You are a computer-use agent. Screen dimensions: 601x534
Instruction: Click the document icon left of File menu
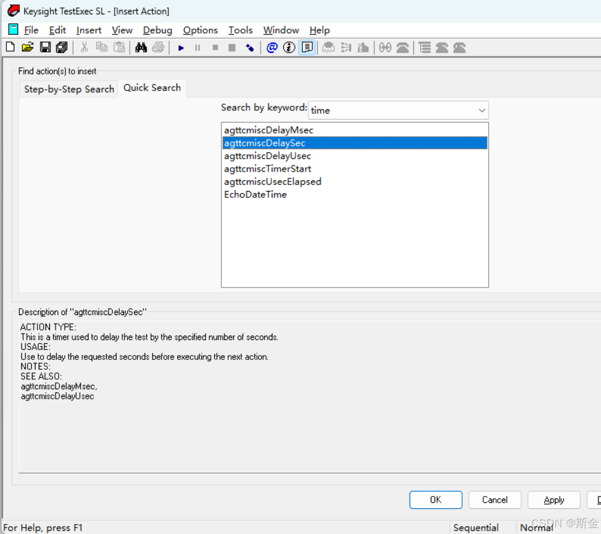14,29
